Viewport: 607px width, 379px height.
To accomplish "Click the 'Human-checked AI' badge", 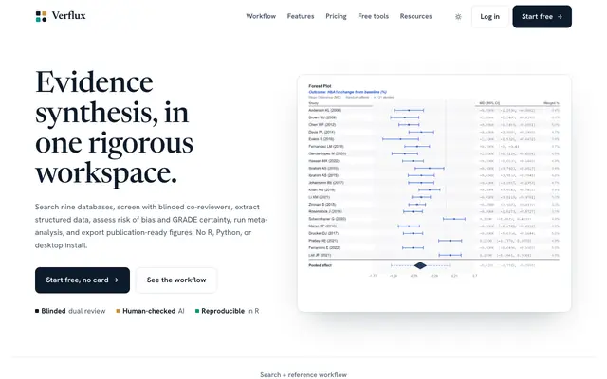I will pos(150,311).
